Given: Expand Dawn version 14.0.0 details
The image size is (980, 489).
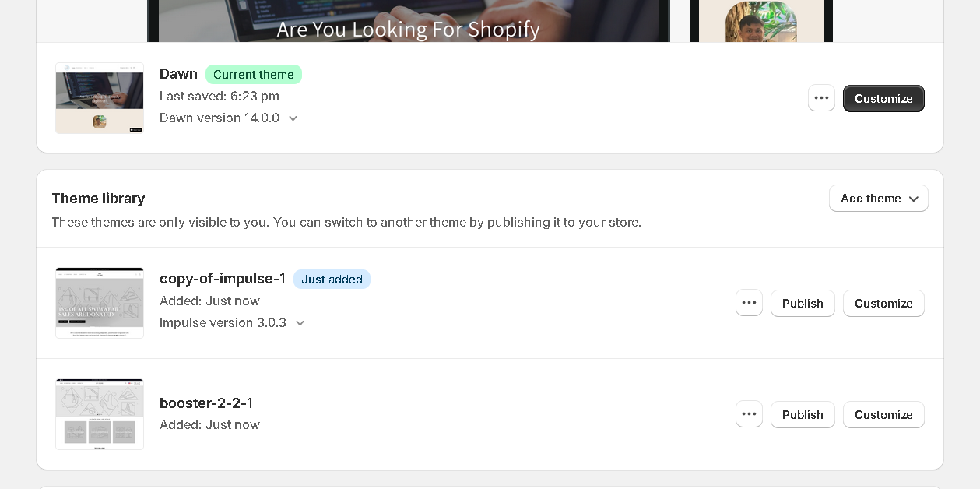Looking at the screenshot, I should (x=293, y=118).
